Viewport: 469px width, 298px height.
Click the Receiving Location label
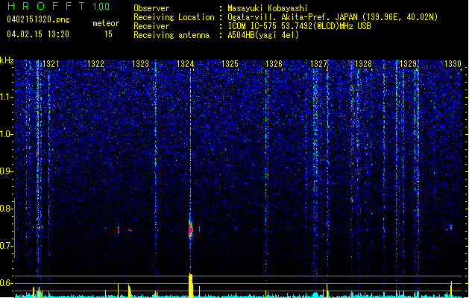coord(174,17)
